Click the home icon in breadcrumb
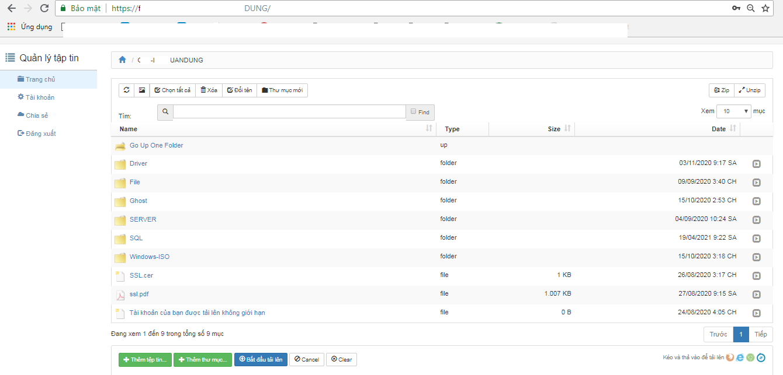 pos(122,60)
